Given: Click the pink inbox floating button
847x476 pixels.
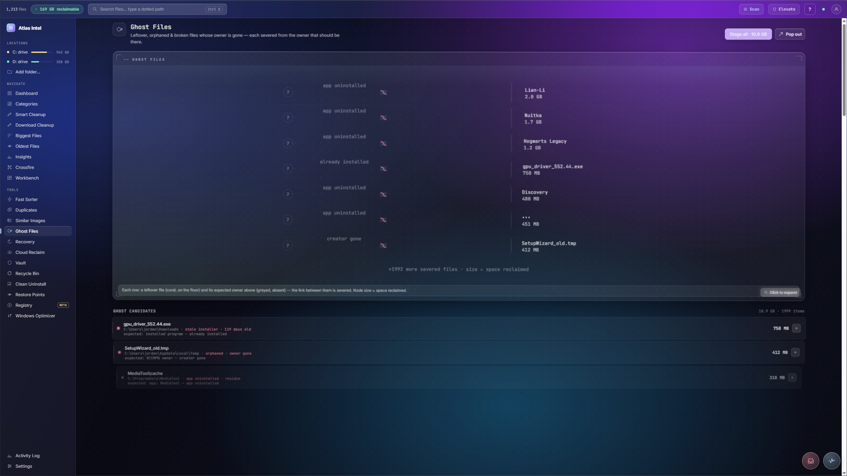Looking at the screenshot, I should 810,461.
